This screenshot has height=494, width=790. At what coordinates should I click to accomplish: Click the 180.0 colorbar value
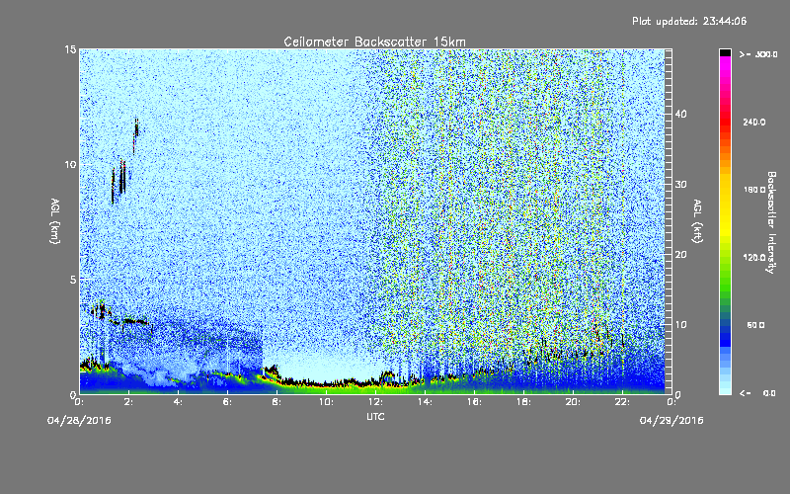[754, 190]
